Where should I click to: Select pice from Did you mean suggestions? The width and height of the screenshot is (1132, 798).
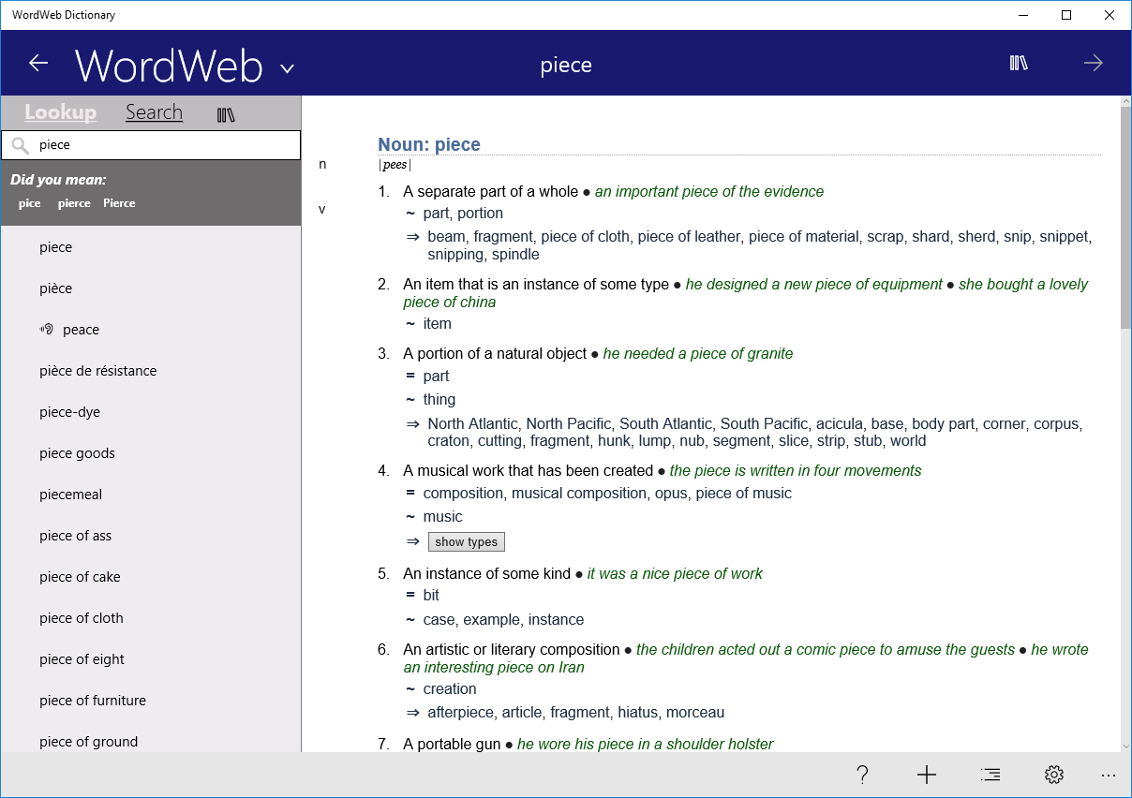tap(29, 202)
